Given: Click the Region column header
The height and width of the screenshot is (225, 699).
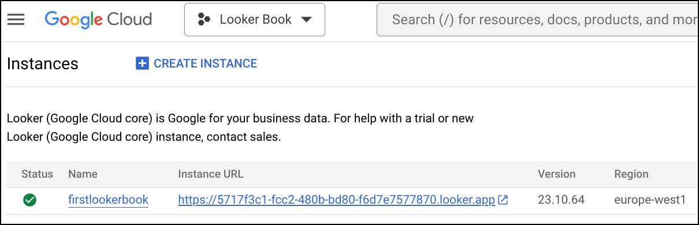Looking at the screenshot, I should (631, 174).
